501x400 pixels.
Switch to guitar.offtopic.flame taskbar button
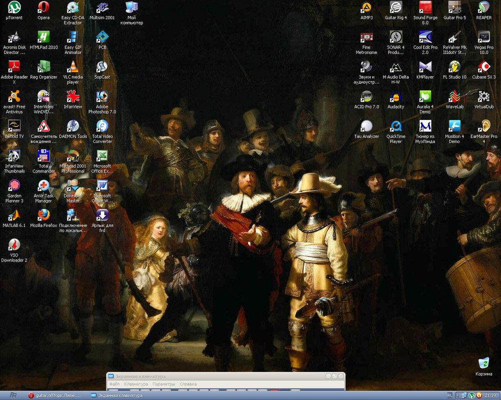tap(55, 395)
